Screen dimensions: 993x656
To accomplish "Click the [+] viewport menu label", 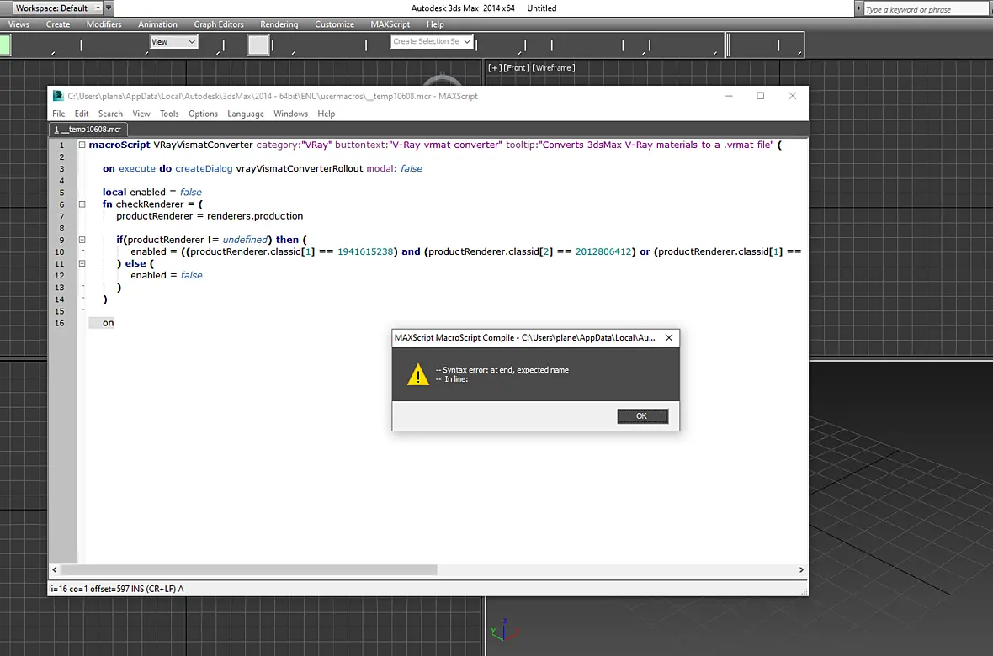I will click(495, 68).
